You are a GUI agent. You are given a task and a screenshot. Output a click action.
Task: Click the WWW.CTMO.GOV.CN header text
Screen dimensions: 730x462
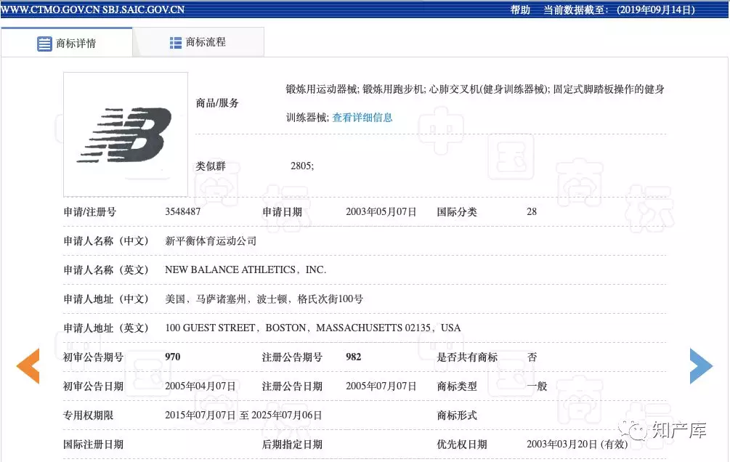coord(49,10)
